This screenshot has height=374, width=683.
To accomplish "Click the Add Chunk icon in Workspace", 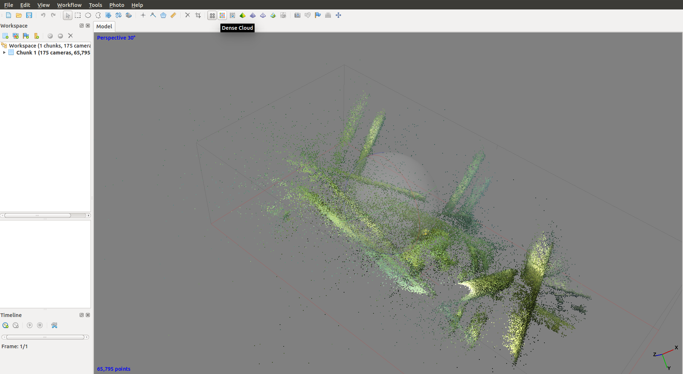I will (5, 36).
